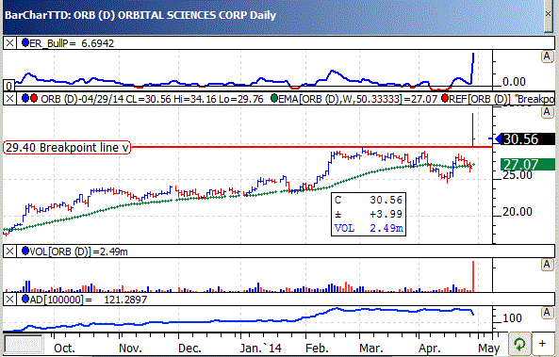Click the Jan.`14 date axis label
The height and width of the screenshot is (357, 559).
click(x=261, y=349)
